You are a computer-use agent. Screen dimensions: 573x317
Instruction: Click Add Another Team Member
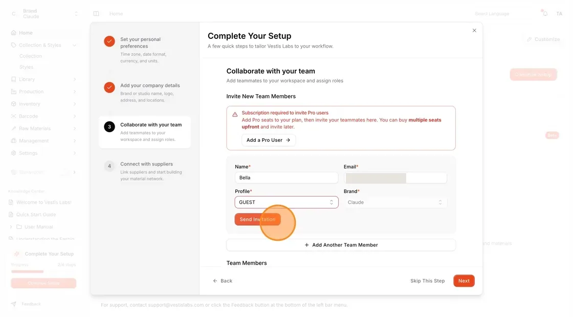[x=341, y=245]
